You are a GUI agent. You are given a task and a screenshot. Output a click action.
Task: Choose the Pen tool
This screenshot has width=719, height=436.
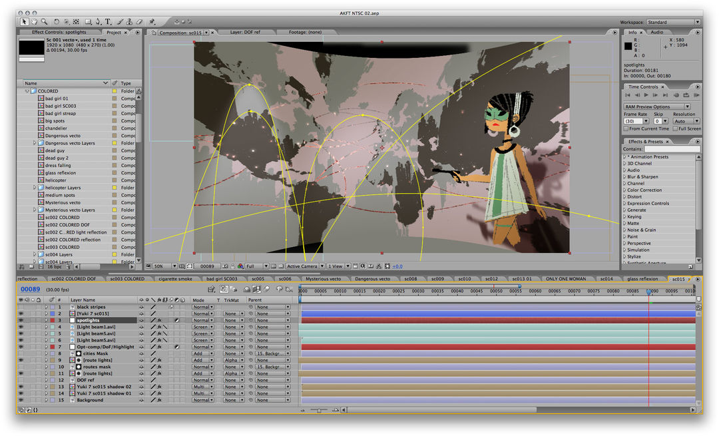[98, 22]
